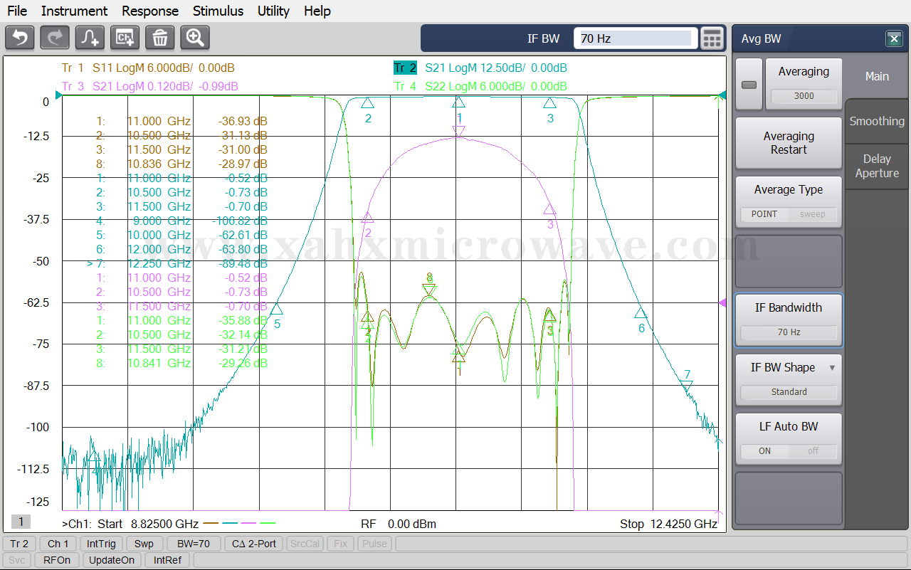Viewport: 911px width, 570px height.
Task: Close the Avg BW panel
Action: coord(893,39)
